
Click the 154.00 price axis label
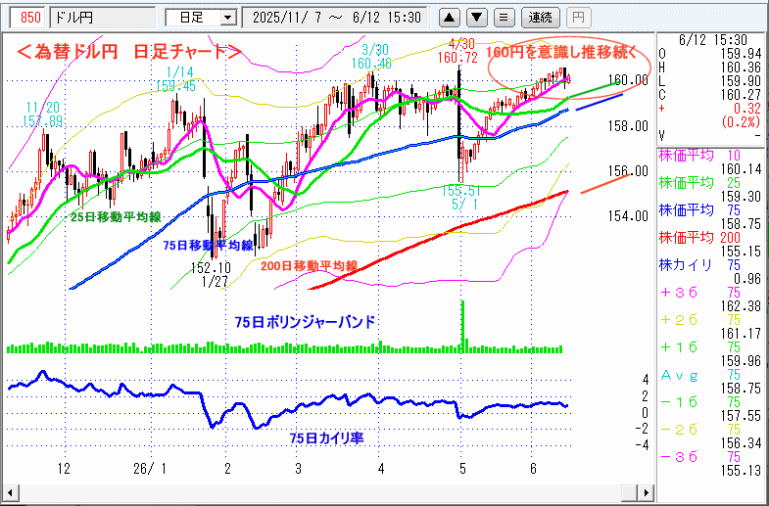[x=628, y=216]
